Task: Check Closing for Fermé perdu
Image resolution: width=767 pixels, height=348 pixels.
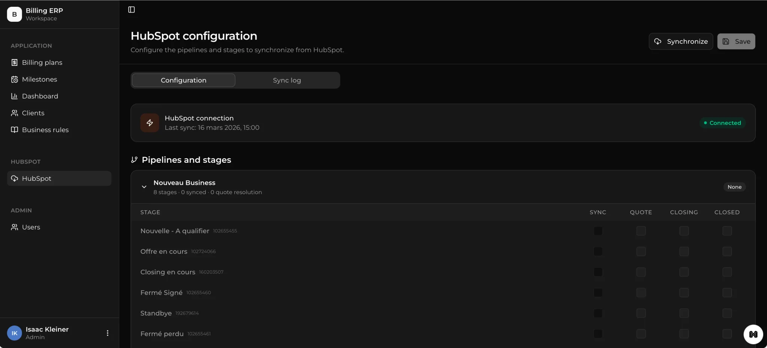Action: (x=684, y=334)
